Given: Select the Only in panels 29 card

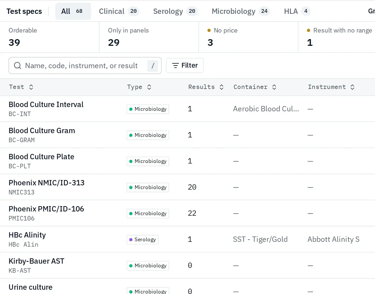Looking at the screenshot, I should 149,37.
